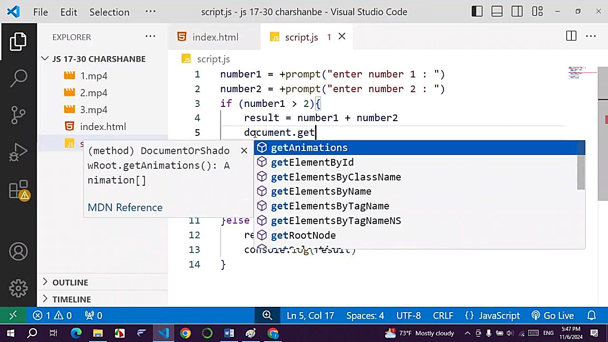Open index.html in the explorer tree
This screenshot has height=342, width=608.
point(103,127)
